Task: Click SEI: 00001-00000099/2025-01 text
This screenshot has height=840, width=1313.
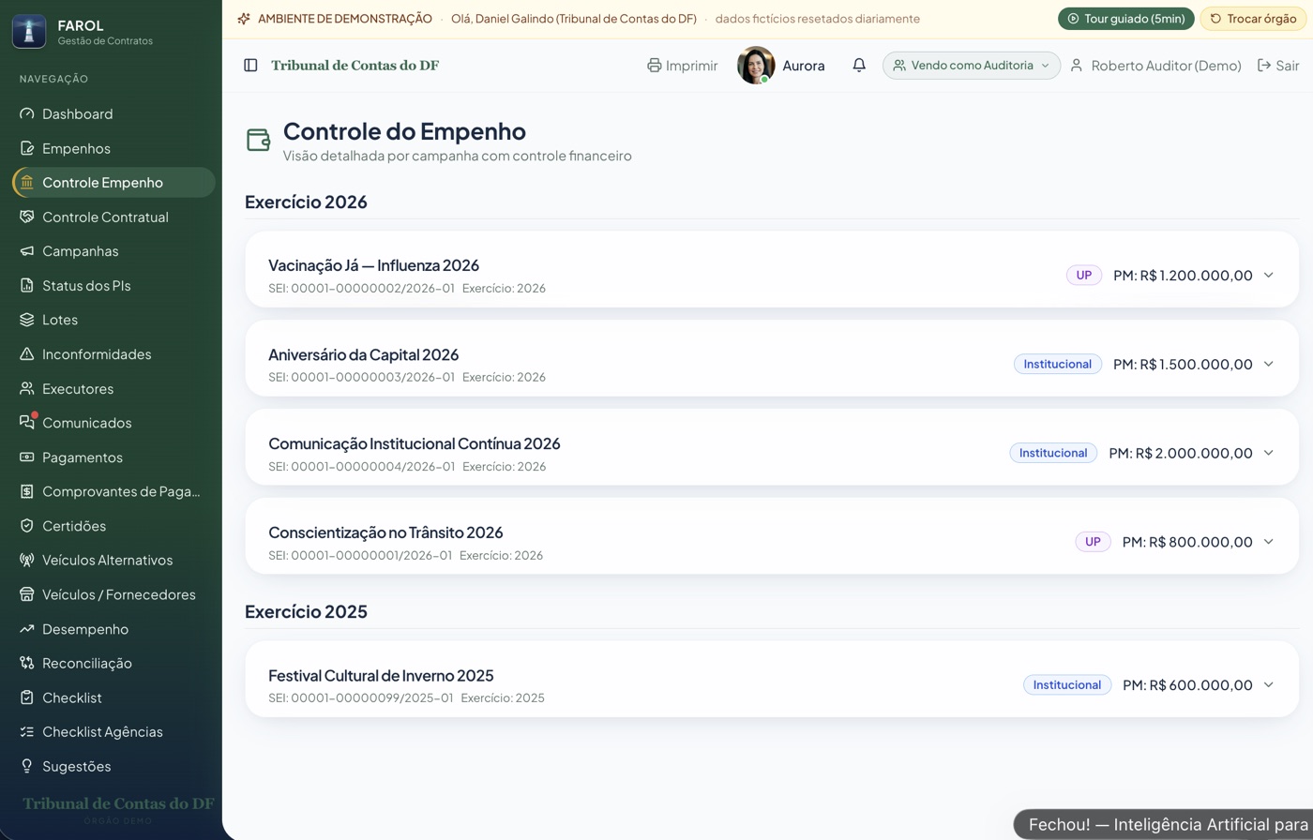Action: 361,698
